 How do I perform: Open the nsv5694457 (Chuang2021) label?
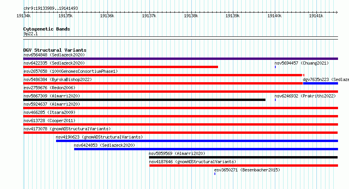point(302,63)
